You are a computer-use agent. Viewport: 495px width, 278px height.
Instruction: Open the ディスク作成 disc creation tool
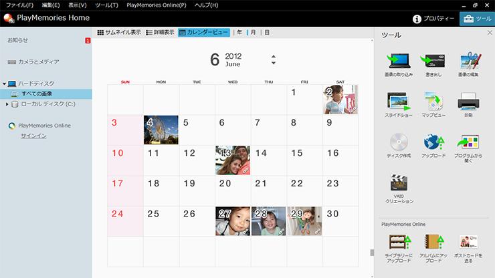(399, 142)
